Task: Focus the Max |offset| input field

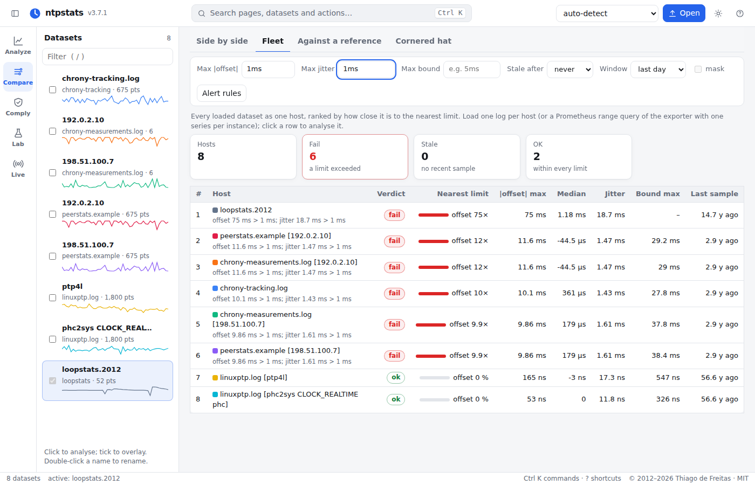Action: (268, 69)
